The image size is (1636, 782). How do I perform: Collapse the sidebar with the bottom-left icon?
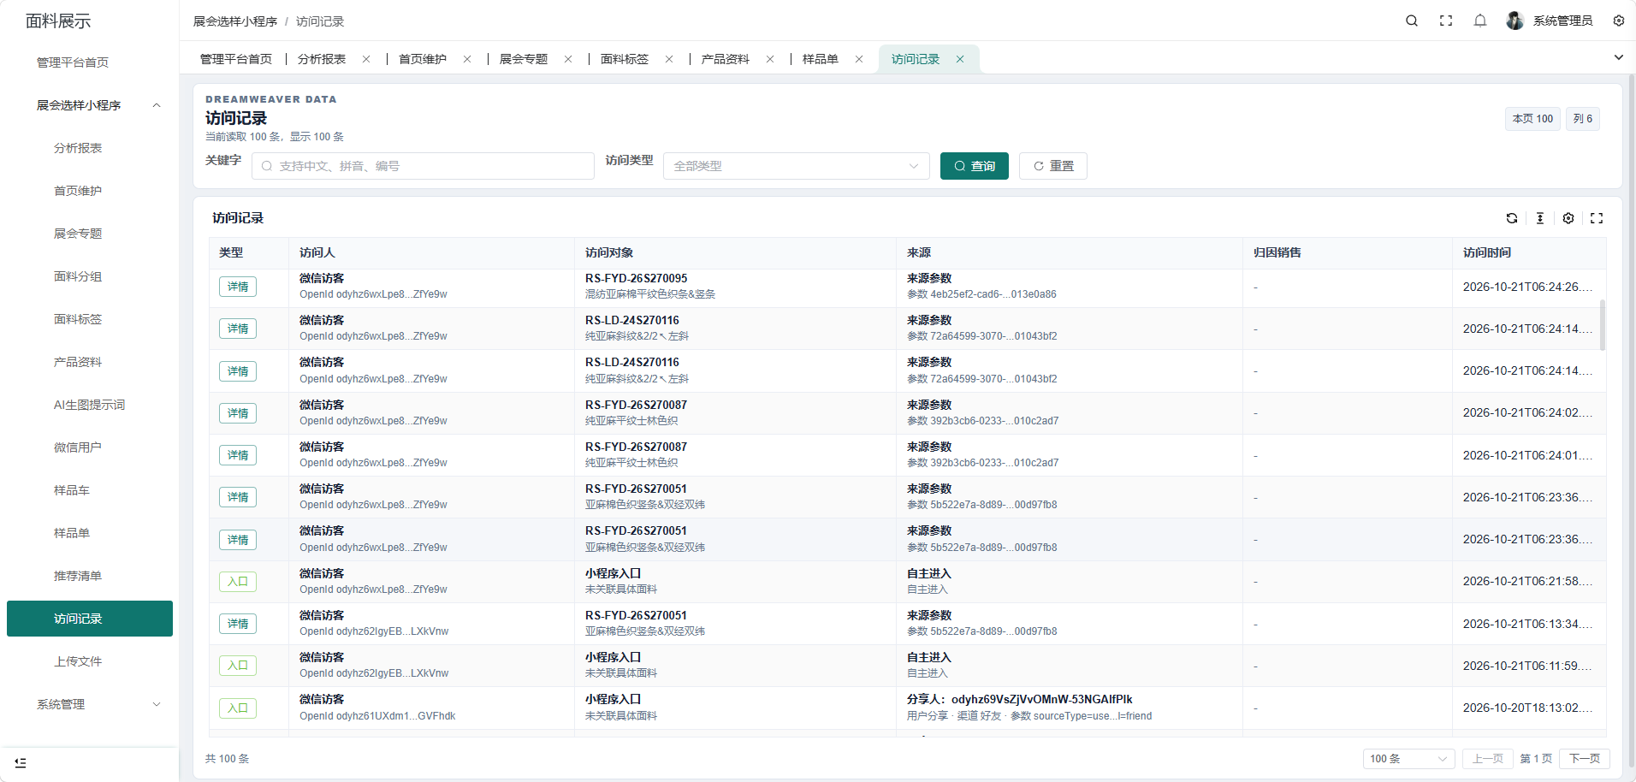pyautogui.click(x=21, y=762)
